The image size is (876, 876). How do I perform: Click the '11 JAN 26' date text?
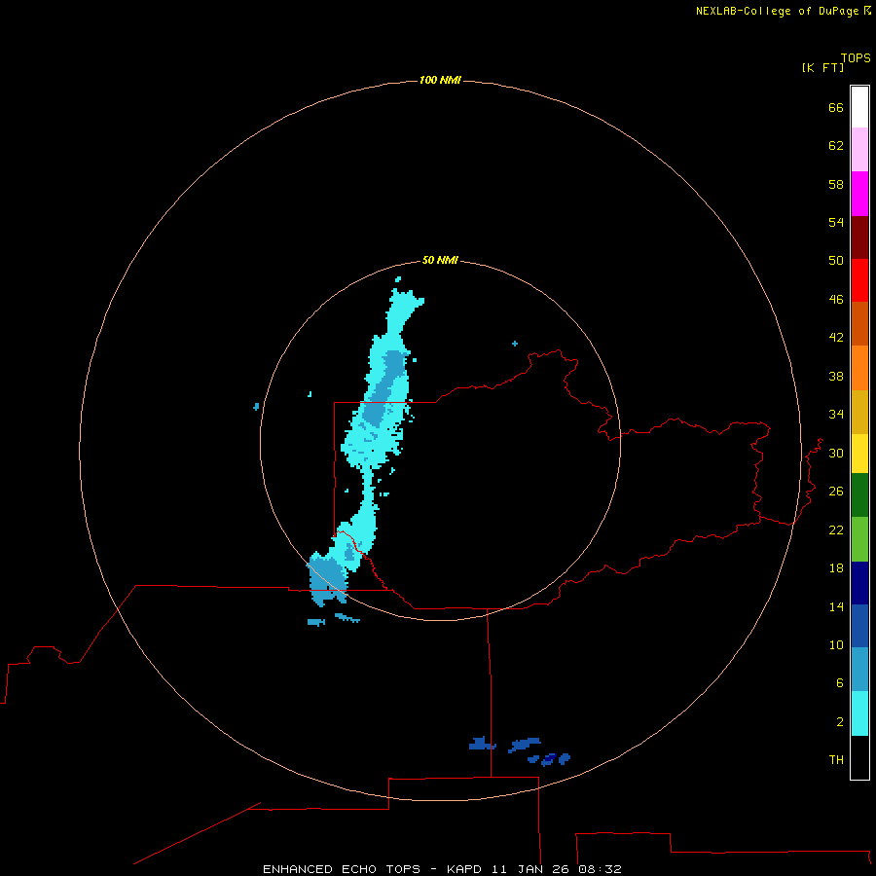(530, 869)
